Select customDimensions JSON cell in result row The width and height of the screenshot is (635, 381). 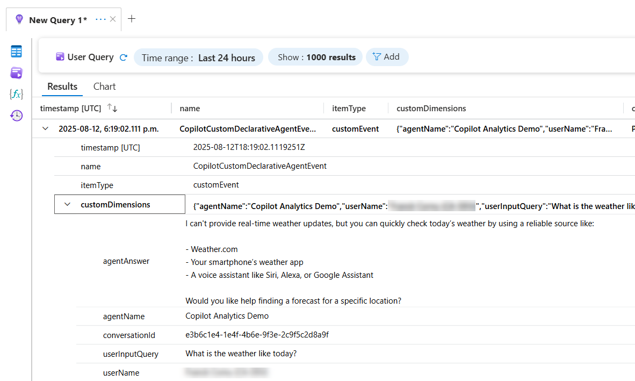coord(504,129)
